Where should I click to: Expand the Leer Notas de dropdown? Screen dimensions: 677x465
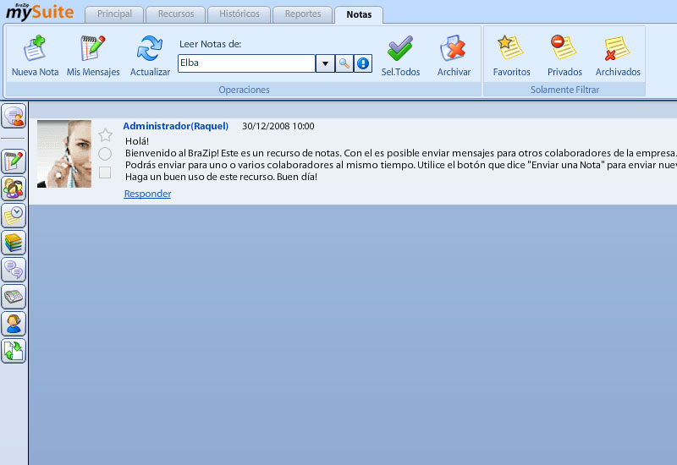pos(325,63)
